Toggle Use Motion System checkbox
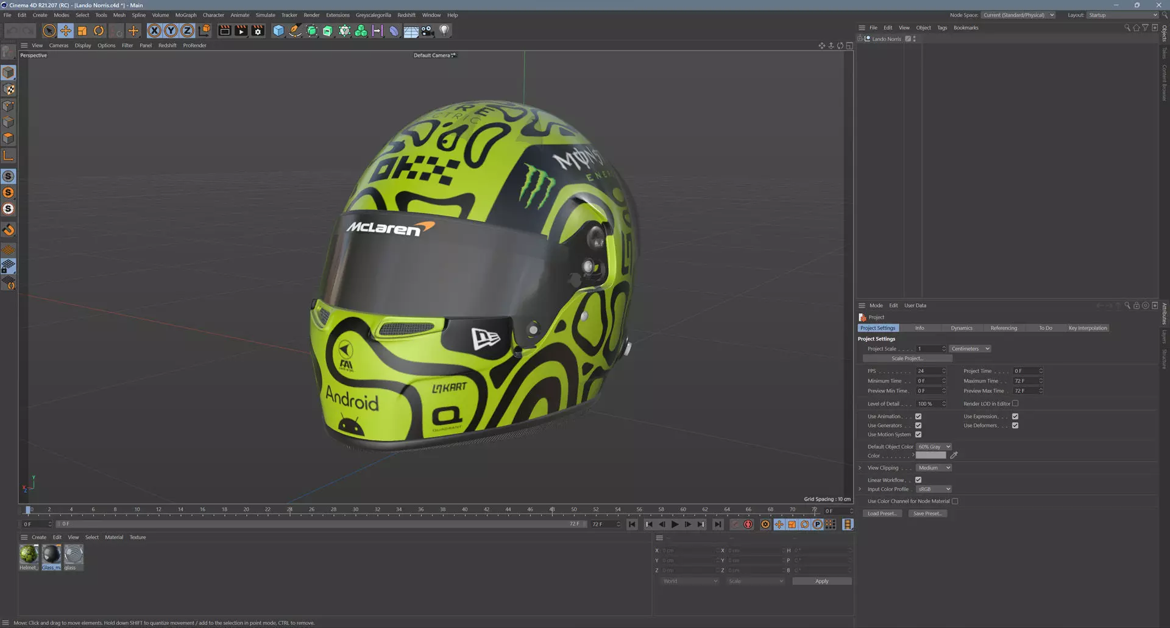The image size is (1170, 628). click(918, 435)
